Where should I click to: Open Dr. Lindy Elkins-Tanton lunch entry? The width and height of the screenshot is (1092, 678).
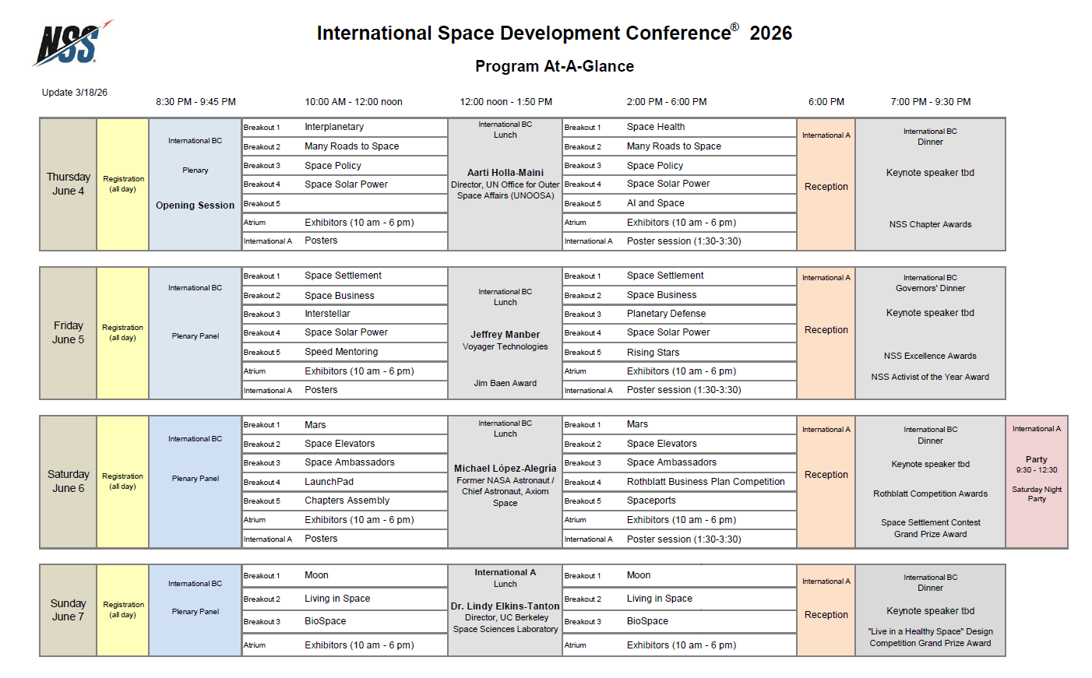pos(505,606)
